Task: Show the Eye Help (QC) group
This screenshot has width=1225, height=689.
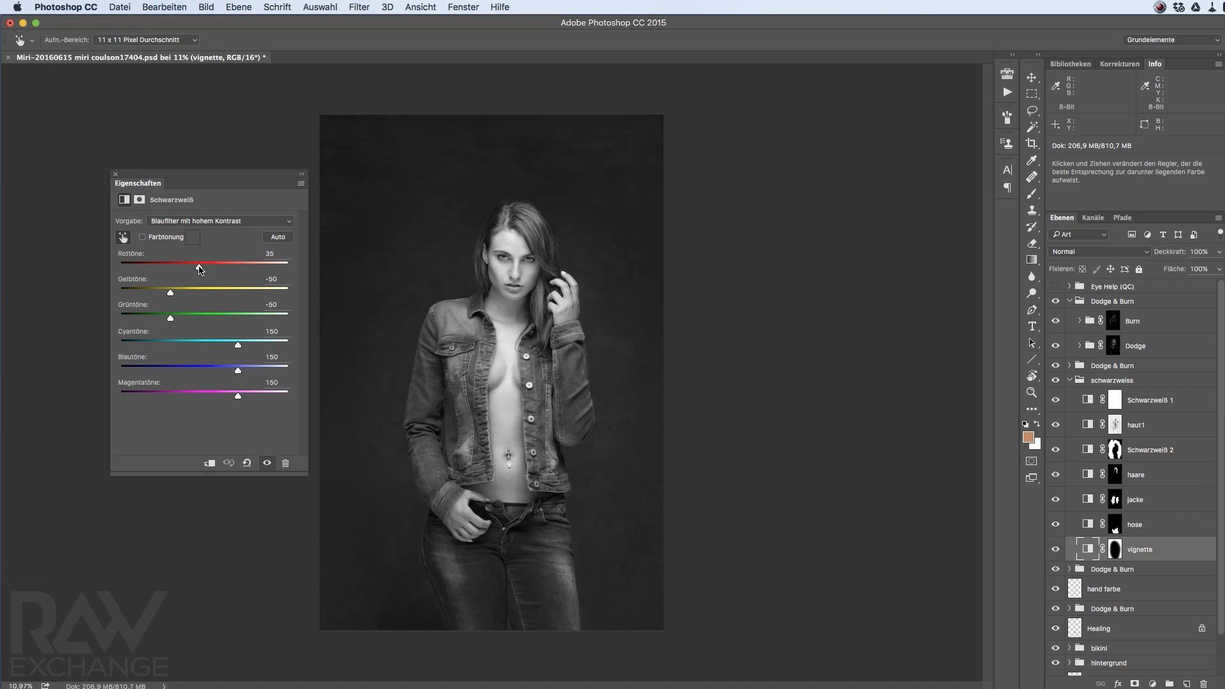Action: coord(1055,286)
